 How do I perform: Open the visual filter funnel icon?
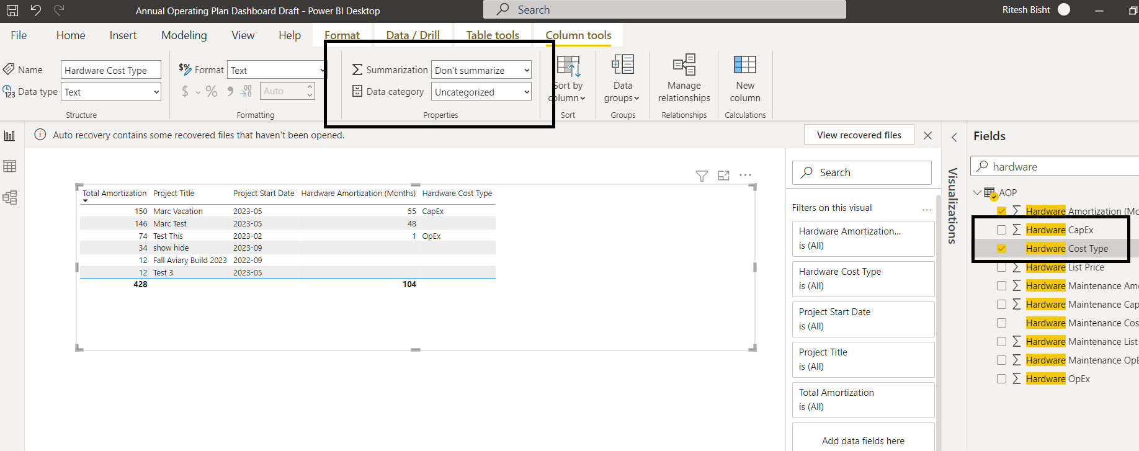(x=702, y=176)
